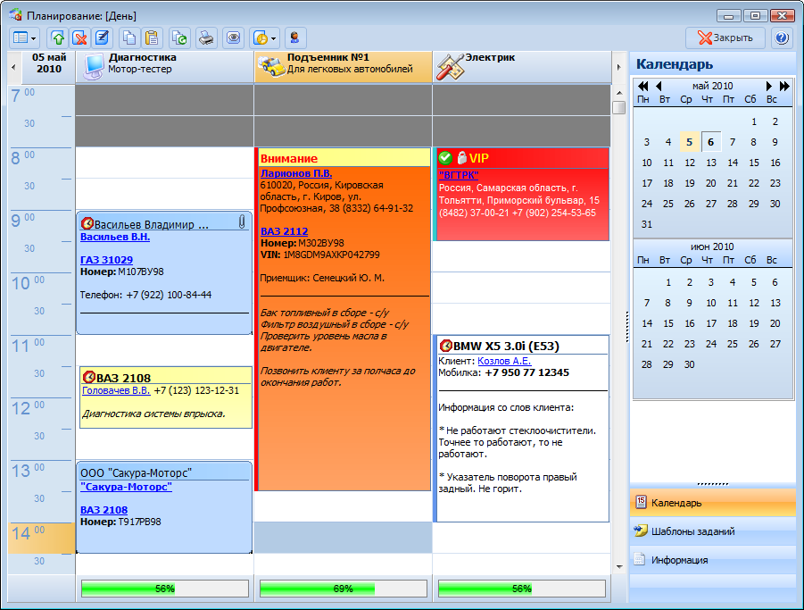Click the attachment paperclip on Васильев task

pyautogui.click(x=242, y=221)
